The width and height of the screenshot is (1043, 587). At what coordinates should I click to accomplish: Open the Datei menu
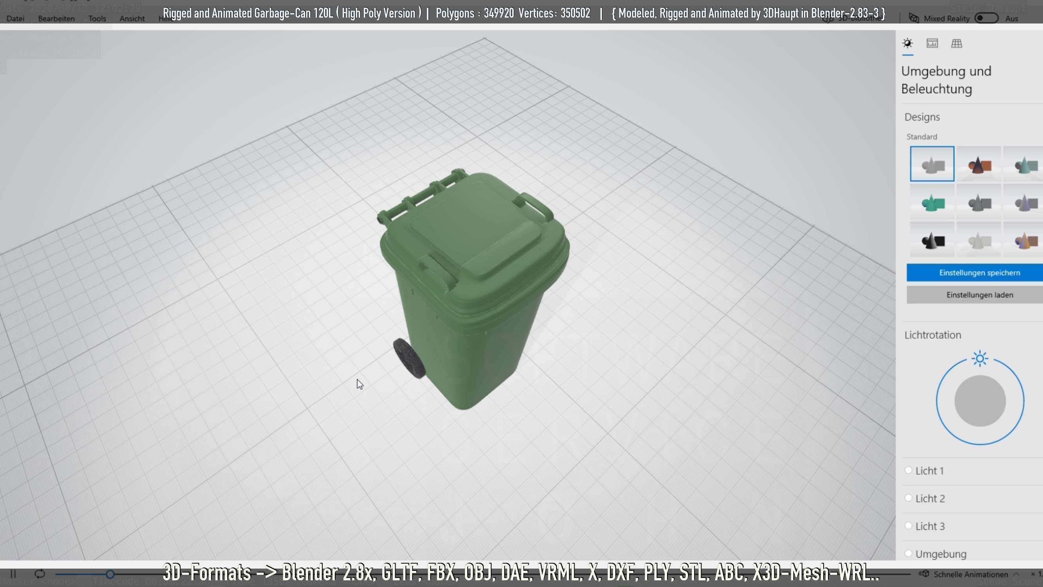[x=15, y=19]
